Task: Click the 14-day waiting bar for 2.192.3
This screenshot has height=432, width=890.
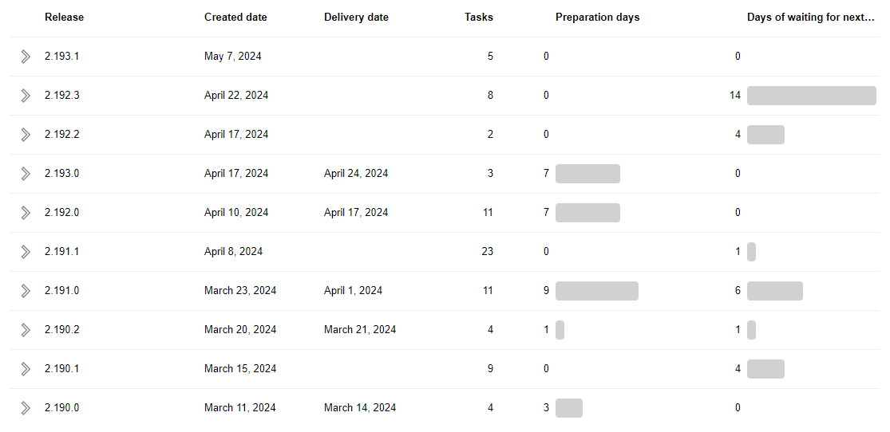Action: coord(811,96)
